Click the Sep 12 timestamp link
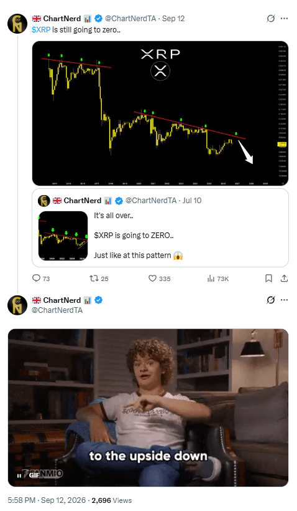 [x=173, y=19]
